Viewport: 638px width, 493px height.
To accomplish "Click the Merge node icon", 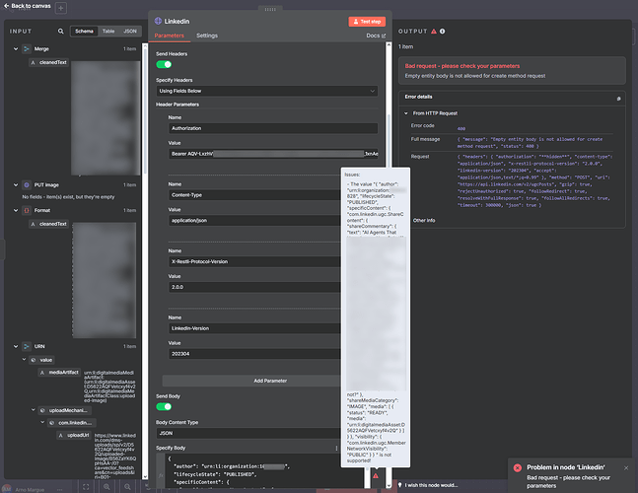I will pyautogui.click(x=27, y=49).
